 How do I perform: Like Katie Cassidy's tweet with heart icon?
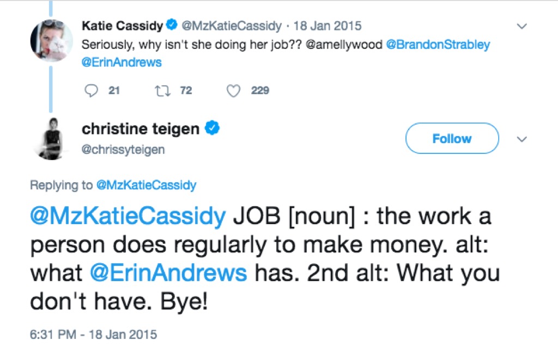[234, 91]
